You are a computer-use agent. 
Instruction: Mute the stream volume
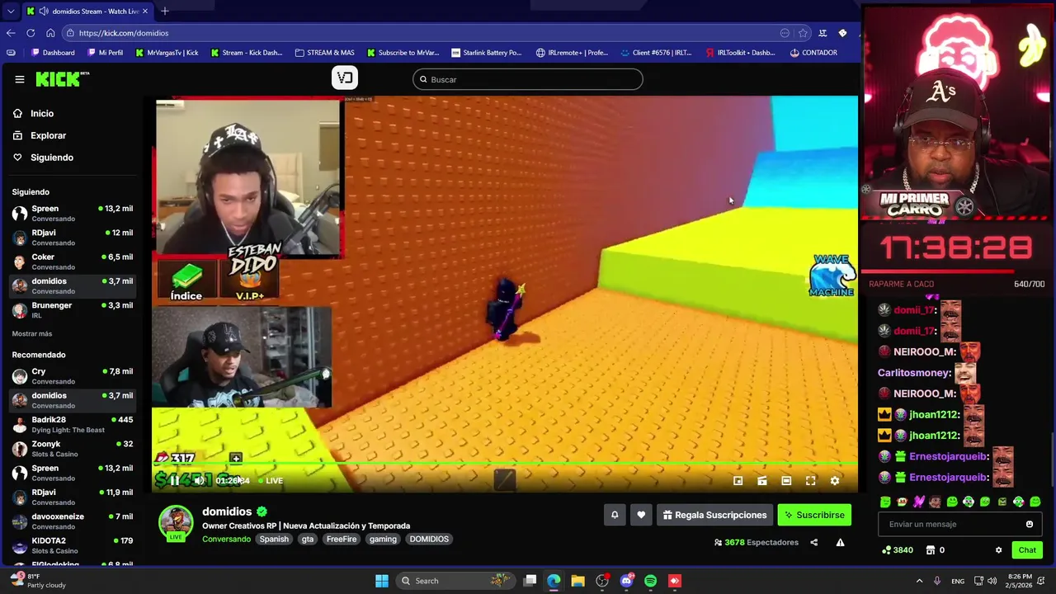tap(199, 480)
